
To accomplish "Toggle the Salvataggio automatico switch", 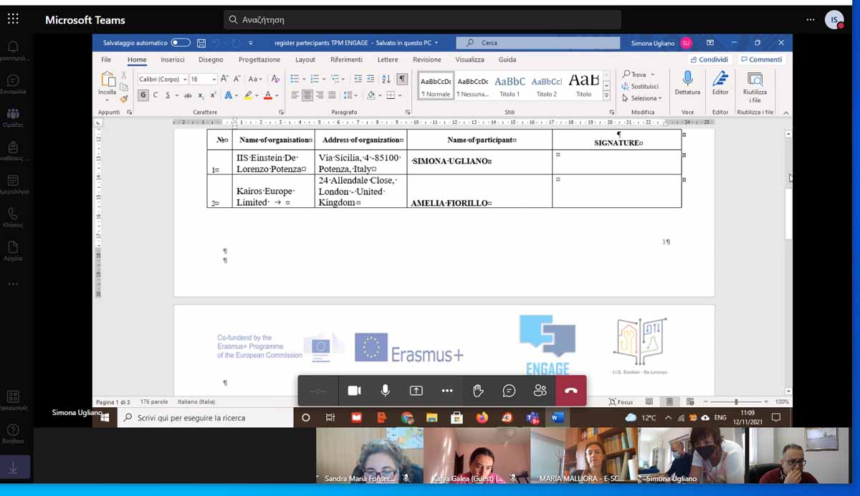I will pyautogui.click(x=181, y=43).
